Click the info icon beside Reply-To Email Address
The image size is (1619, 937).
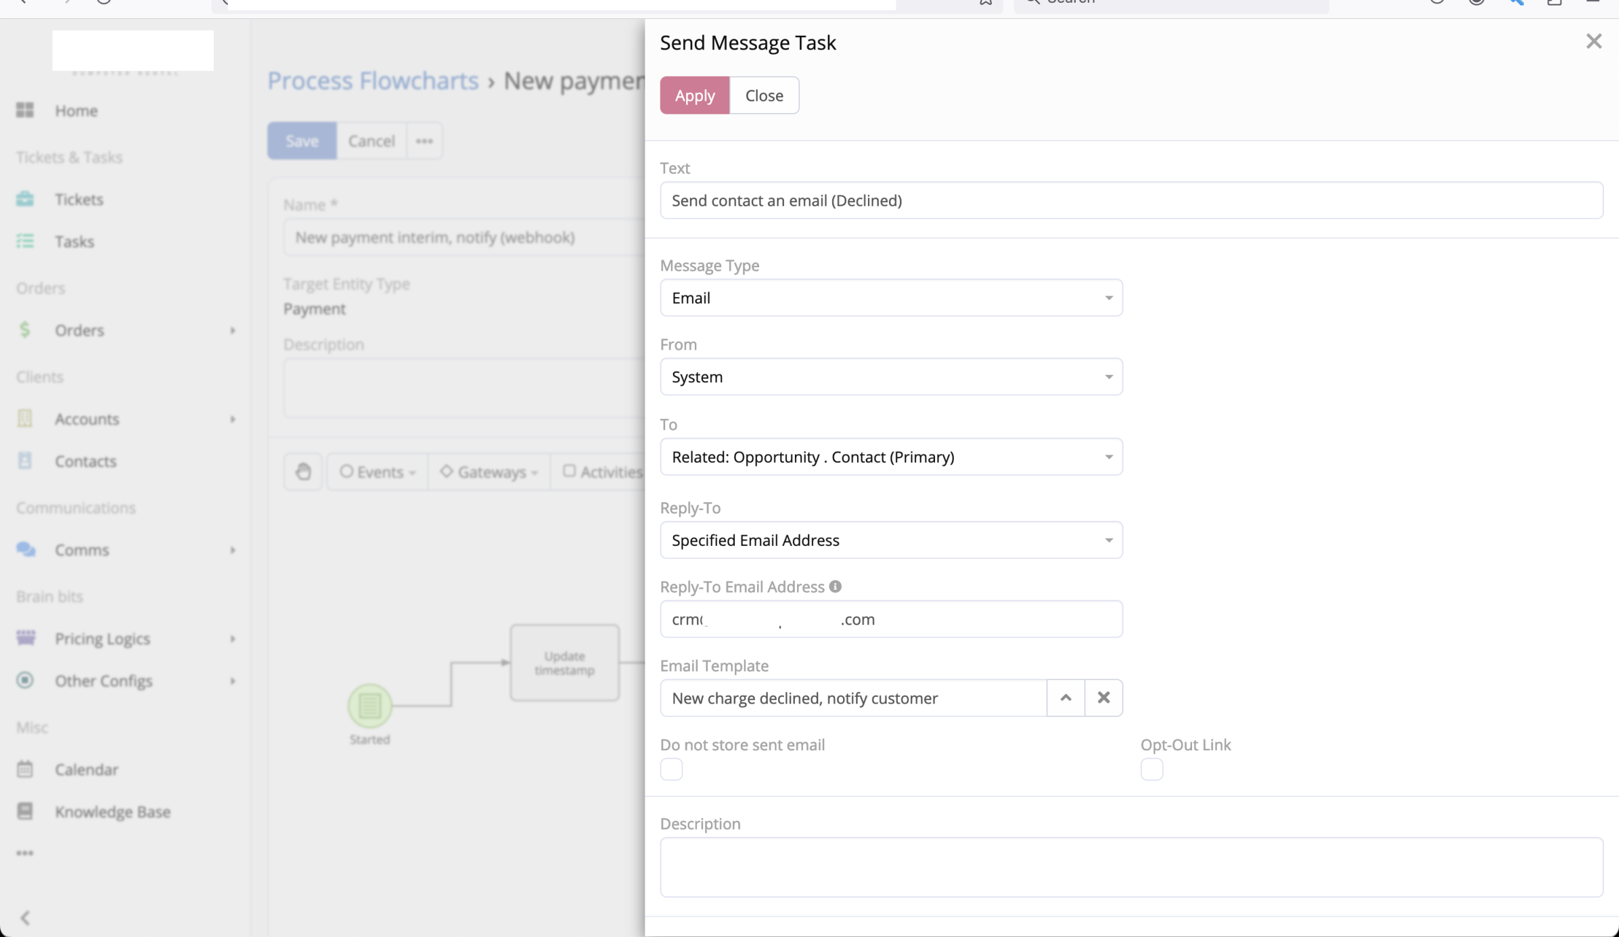coord(836,587)
